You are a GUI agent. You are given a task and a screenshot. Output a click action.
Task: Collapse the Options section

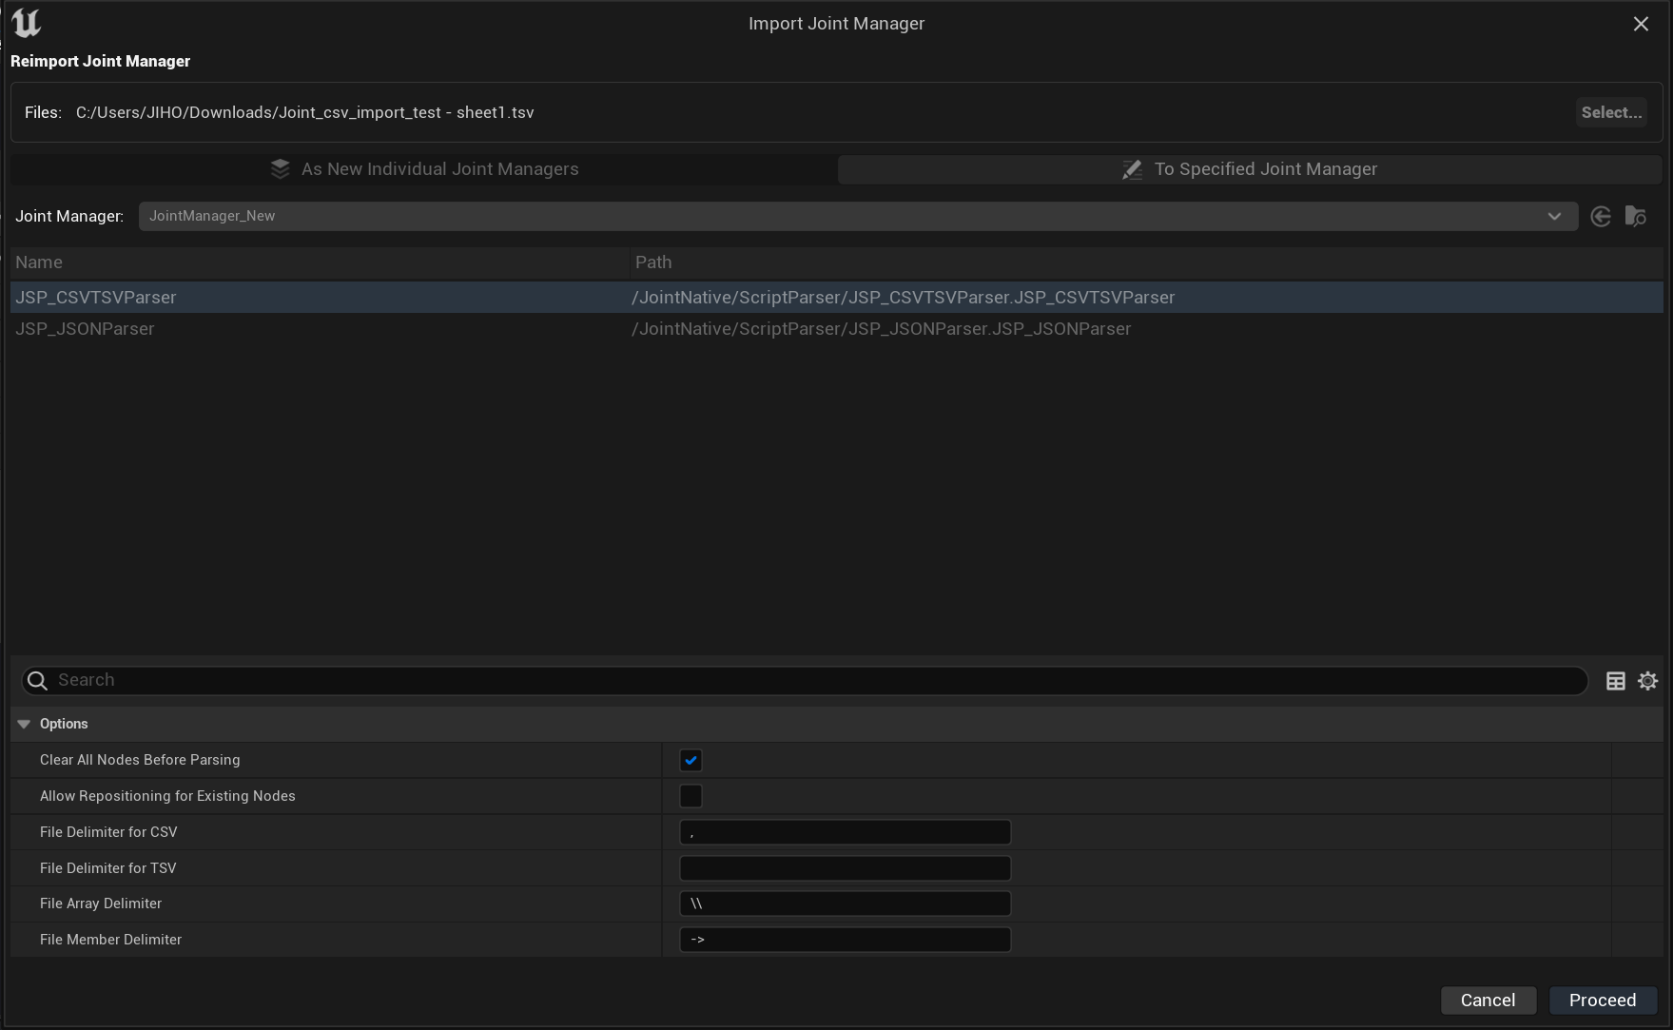tap(24, 725)
